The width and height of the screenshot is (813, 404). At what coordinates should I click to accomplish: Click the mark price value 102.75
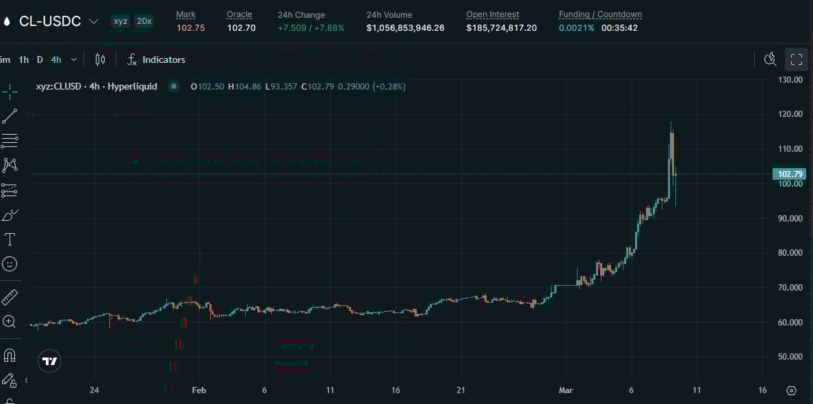pyautogui.click(x=191, y=28)
